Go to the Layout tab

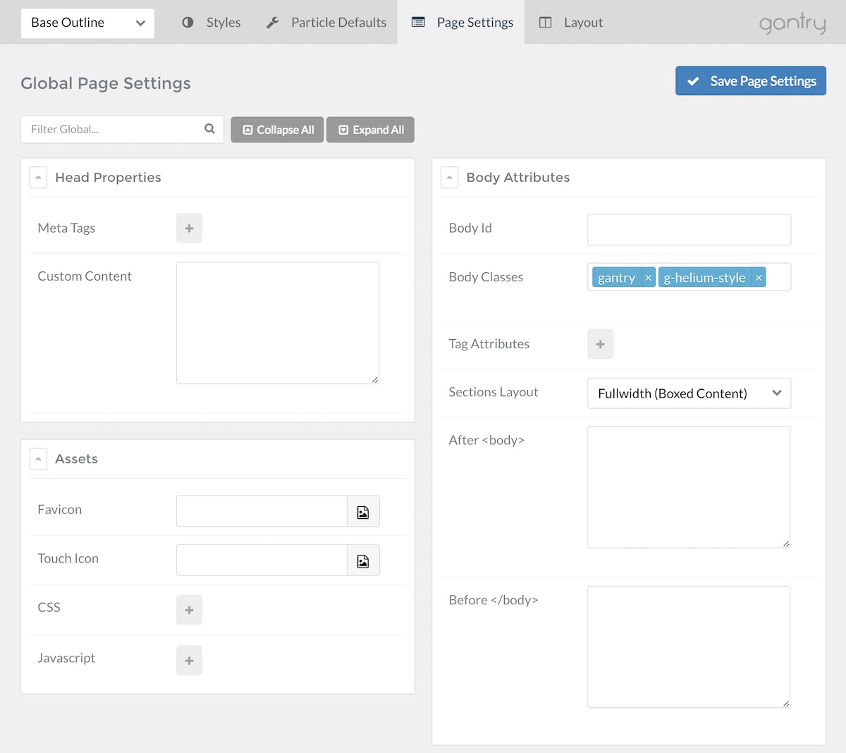(x=571, y=23)
